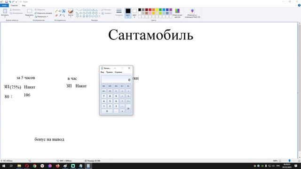This screenshot has width=301, height=169.
Task: Pick the oval shape in Shapes gallery
Action: click(84, 10)
